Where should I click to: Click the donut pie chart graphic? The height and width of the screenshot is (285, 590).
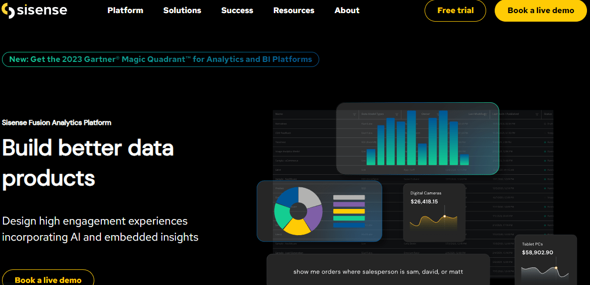point(299,211)
